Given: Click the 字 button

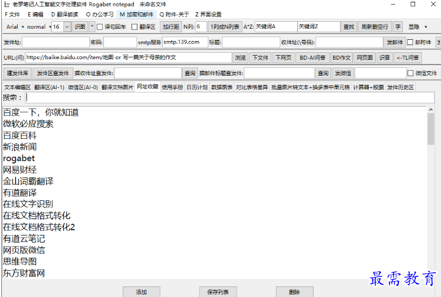Looking at the screenshot, I should 398,27.
